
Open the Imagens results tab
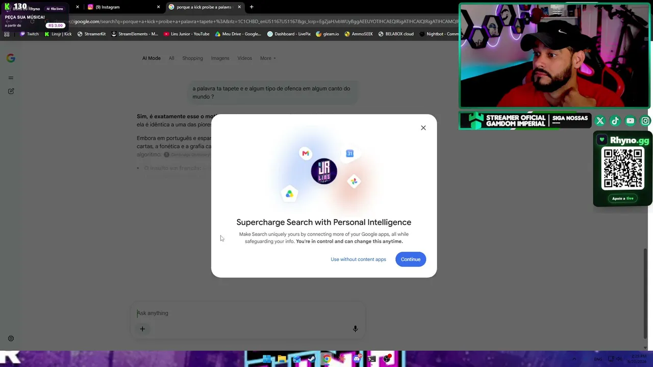point(220,58)
